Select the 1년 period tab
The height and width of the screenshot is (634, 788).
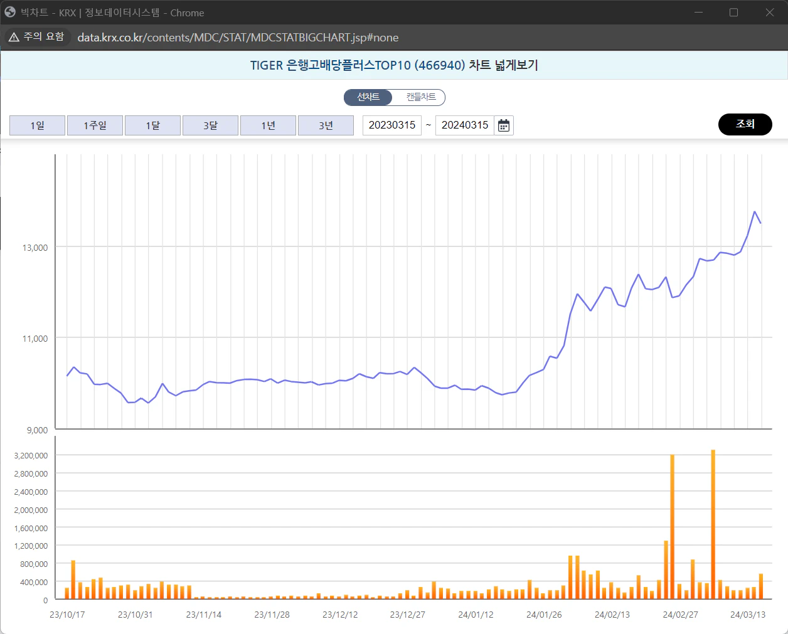[x=268, y=125]
